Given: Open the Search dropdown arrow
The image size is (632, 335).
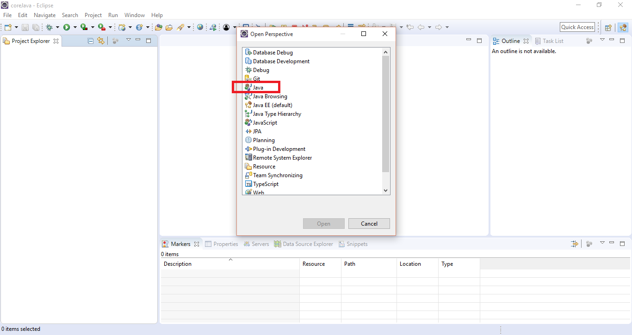Looking at the screenshot, I should tap(189, 28).
